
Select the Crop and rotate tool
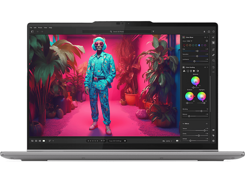coord(214,50)
